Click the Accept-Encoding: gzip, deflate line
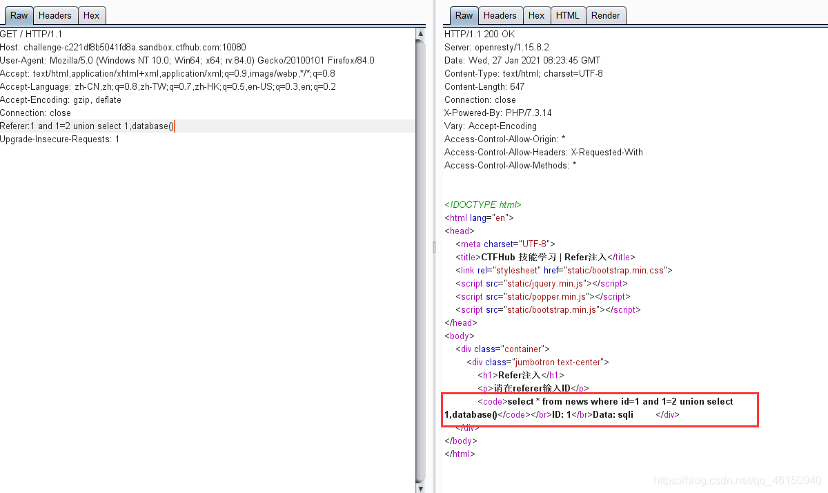Viewport: 828px width, 493px height. tap(61, 99)
